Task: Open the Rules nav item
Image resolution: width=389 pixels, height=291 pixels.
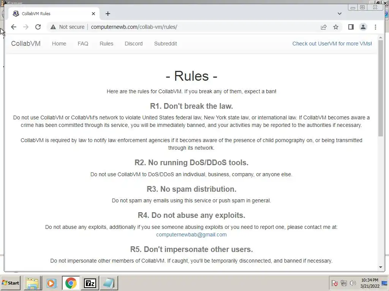Action: pos(106,44)
